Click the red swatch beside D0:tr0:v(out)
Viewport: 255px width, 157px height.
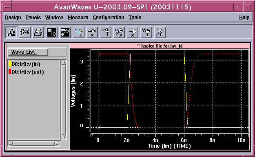click(10, 71)
